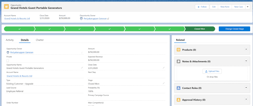253x106 pixels.
Task: Click Expected Revenue value $250,000.00
Action: pyautogui.click(x=94, y=60)
